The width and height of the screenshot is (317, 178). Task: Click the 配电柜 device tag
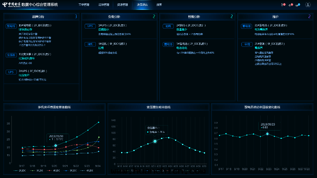11,26
